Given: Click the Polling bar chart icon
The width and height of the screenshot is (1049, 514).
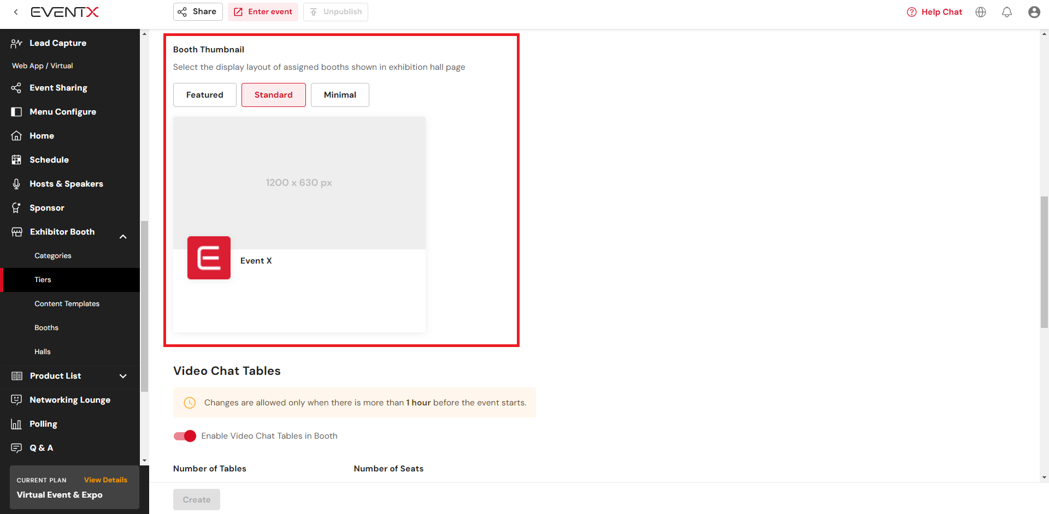Looking at the screenshot, I should (16, 424).
